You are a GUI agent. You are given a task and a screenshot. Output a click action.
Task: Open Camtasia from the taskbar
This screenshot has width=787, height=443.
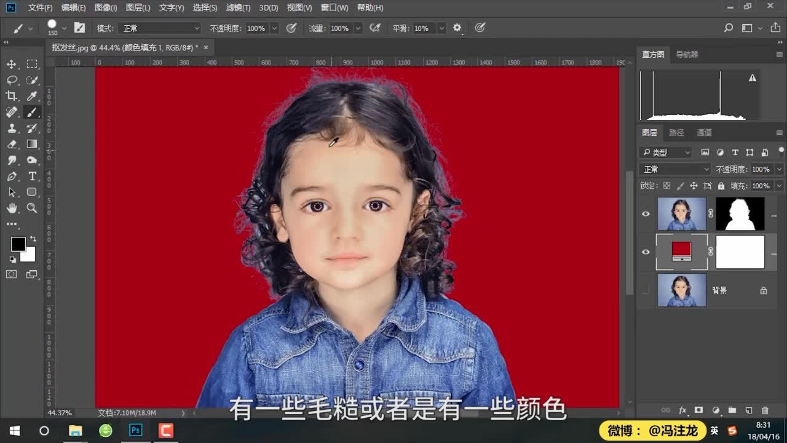pos(165,431)
